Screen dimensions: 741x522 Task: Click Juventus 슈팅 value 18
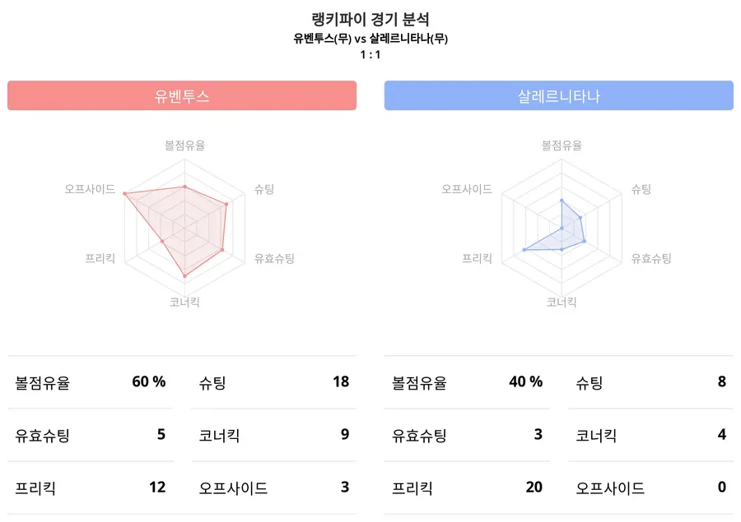[x=341, y=381]
